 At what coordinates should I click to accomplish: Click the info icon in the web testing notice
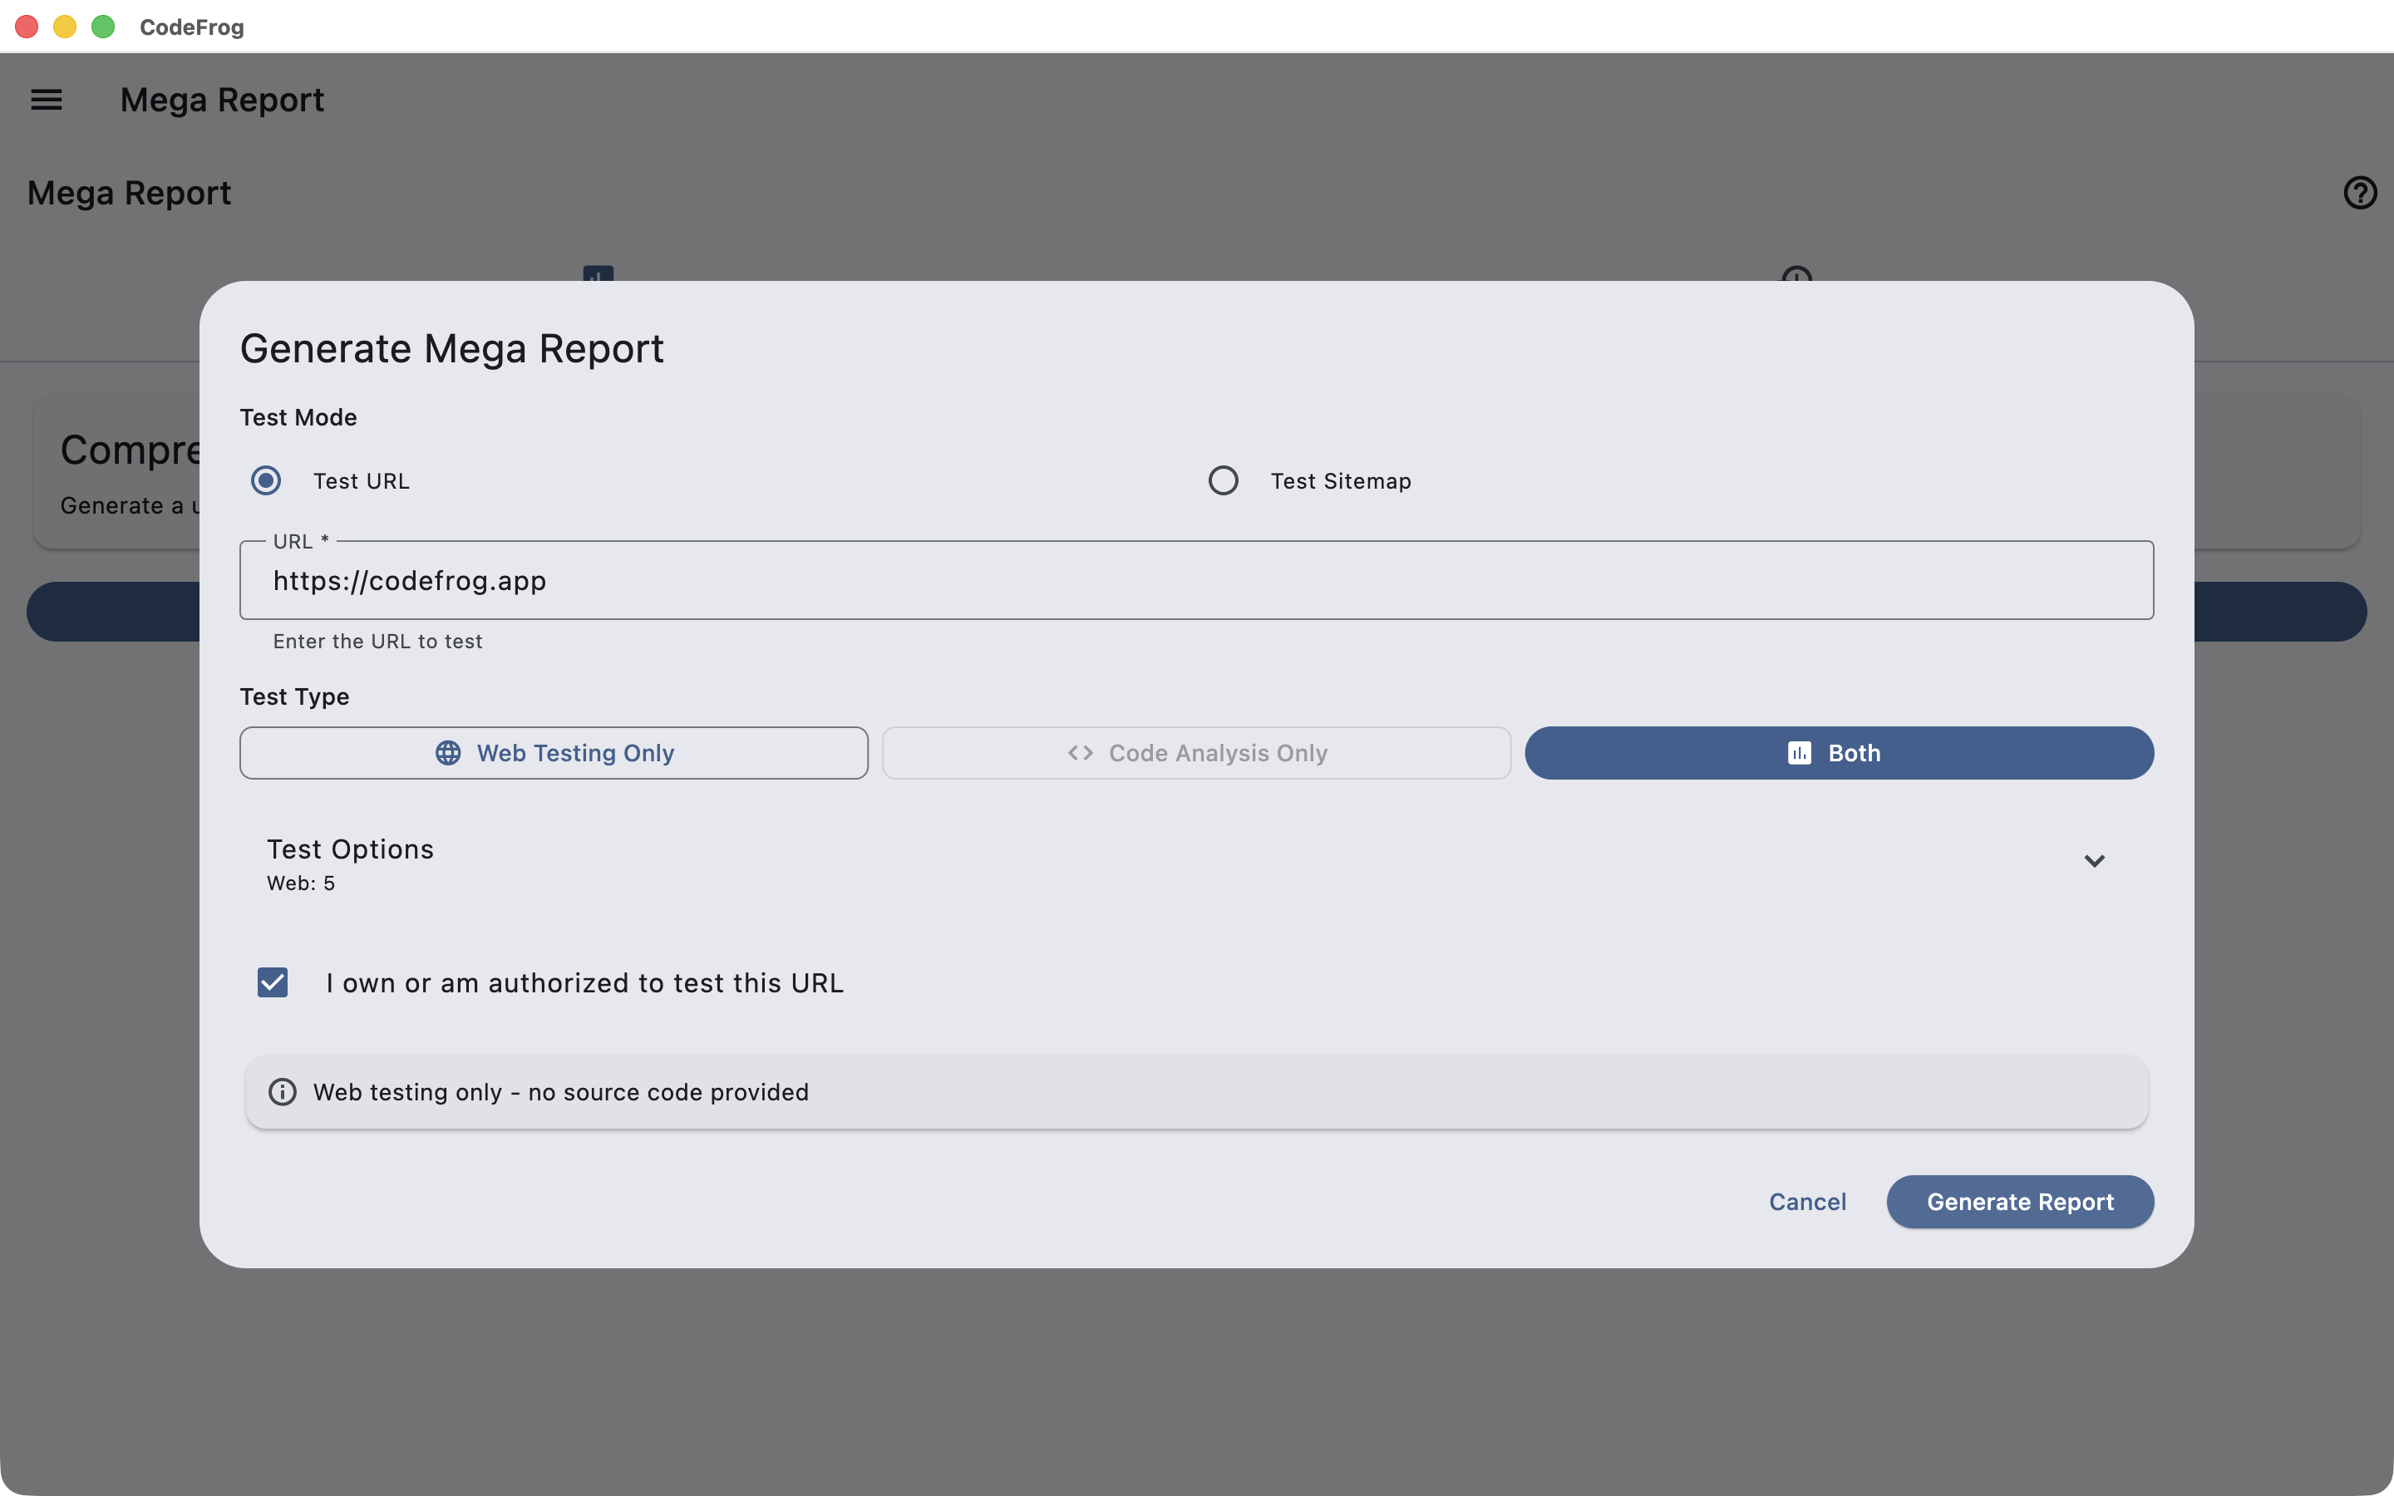(x=282, y=1091)
